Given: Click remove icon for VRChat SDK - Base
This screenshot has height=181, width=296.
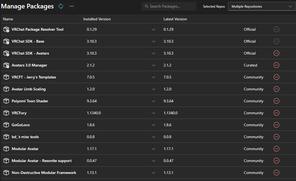Looking at the screenshot, I should 276,41.
